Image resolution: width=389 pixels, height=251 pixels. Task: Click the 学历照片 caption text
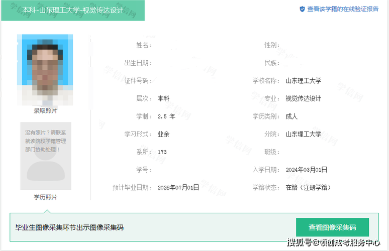pyautogui.click(x=45, y=197)
